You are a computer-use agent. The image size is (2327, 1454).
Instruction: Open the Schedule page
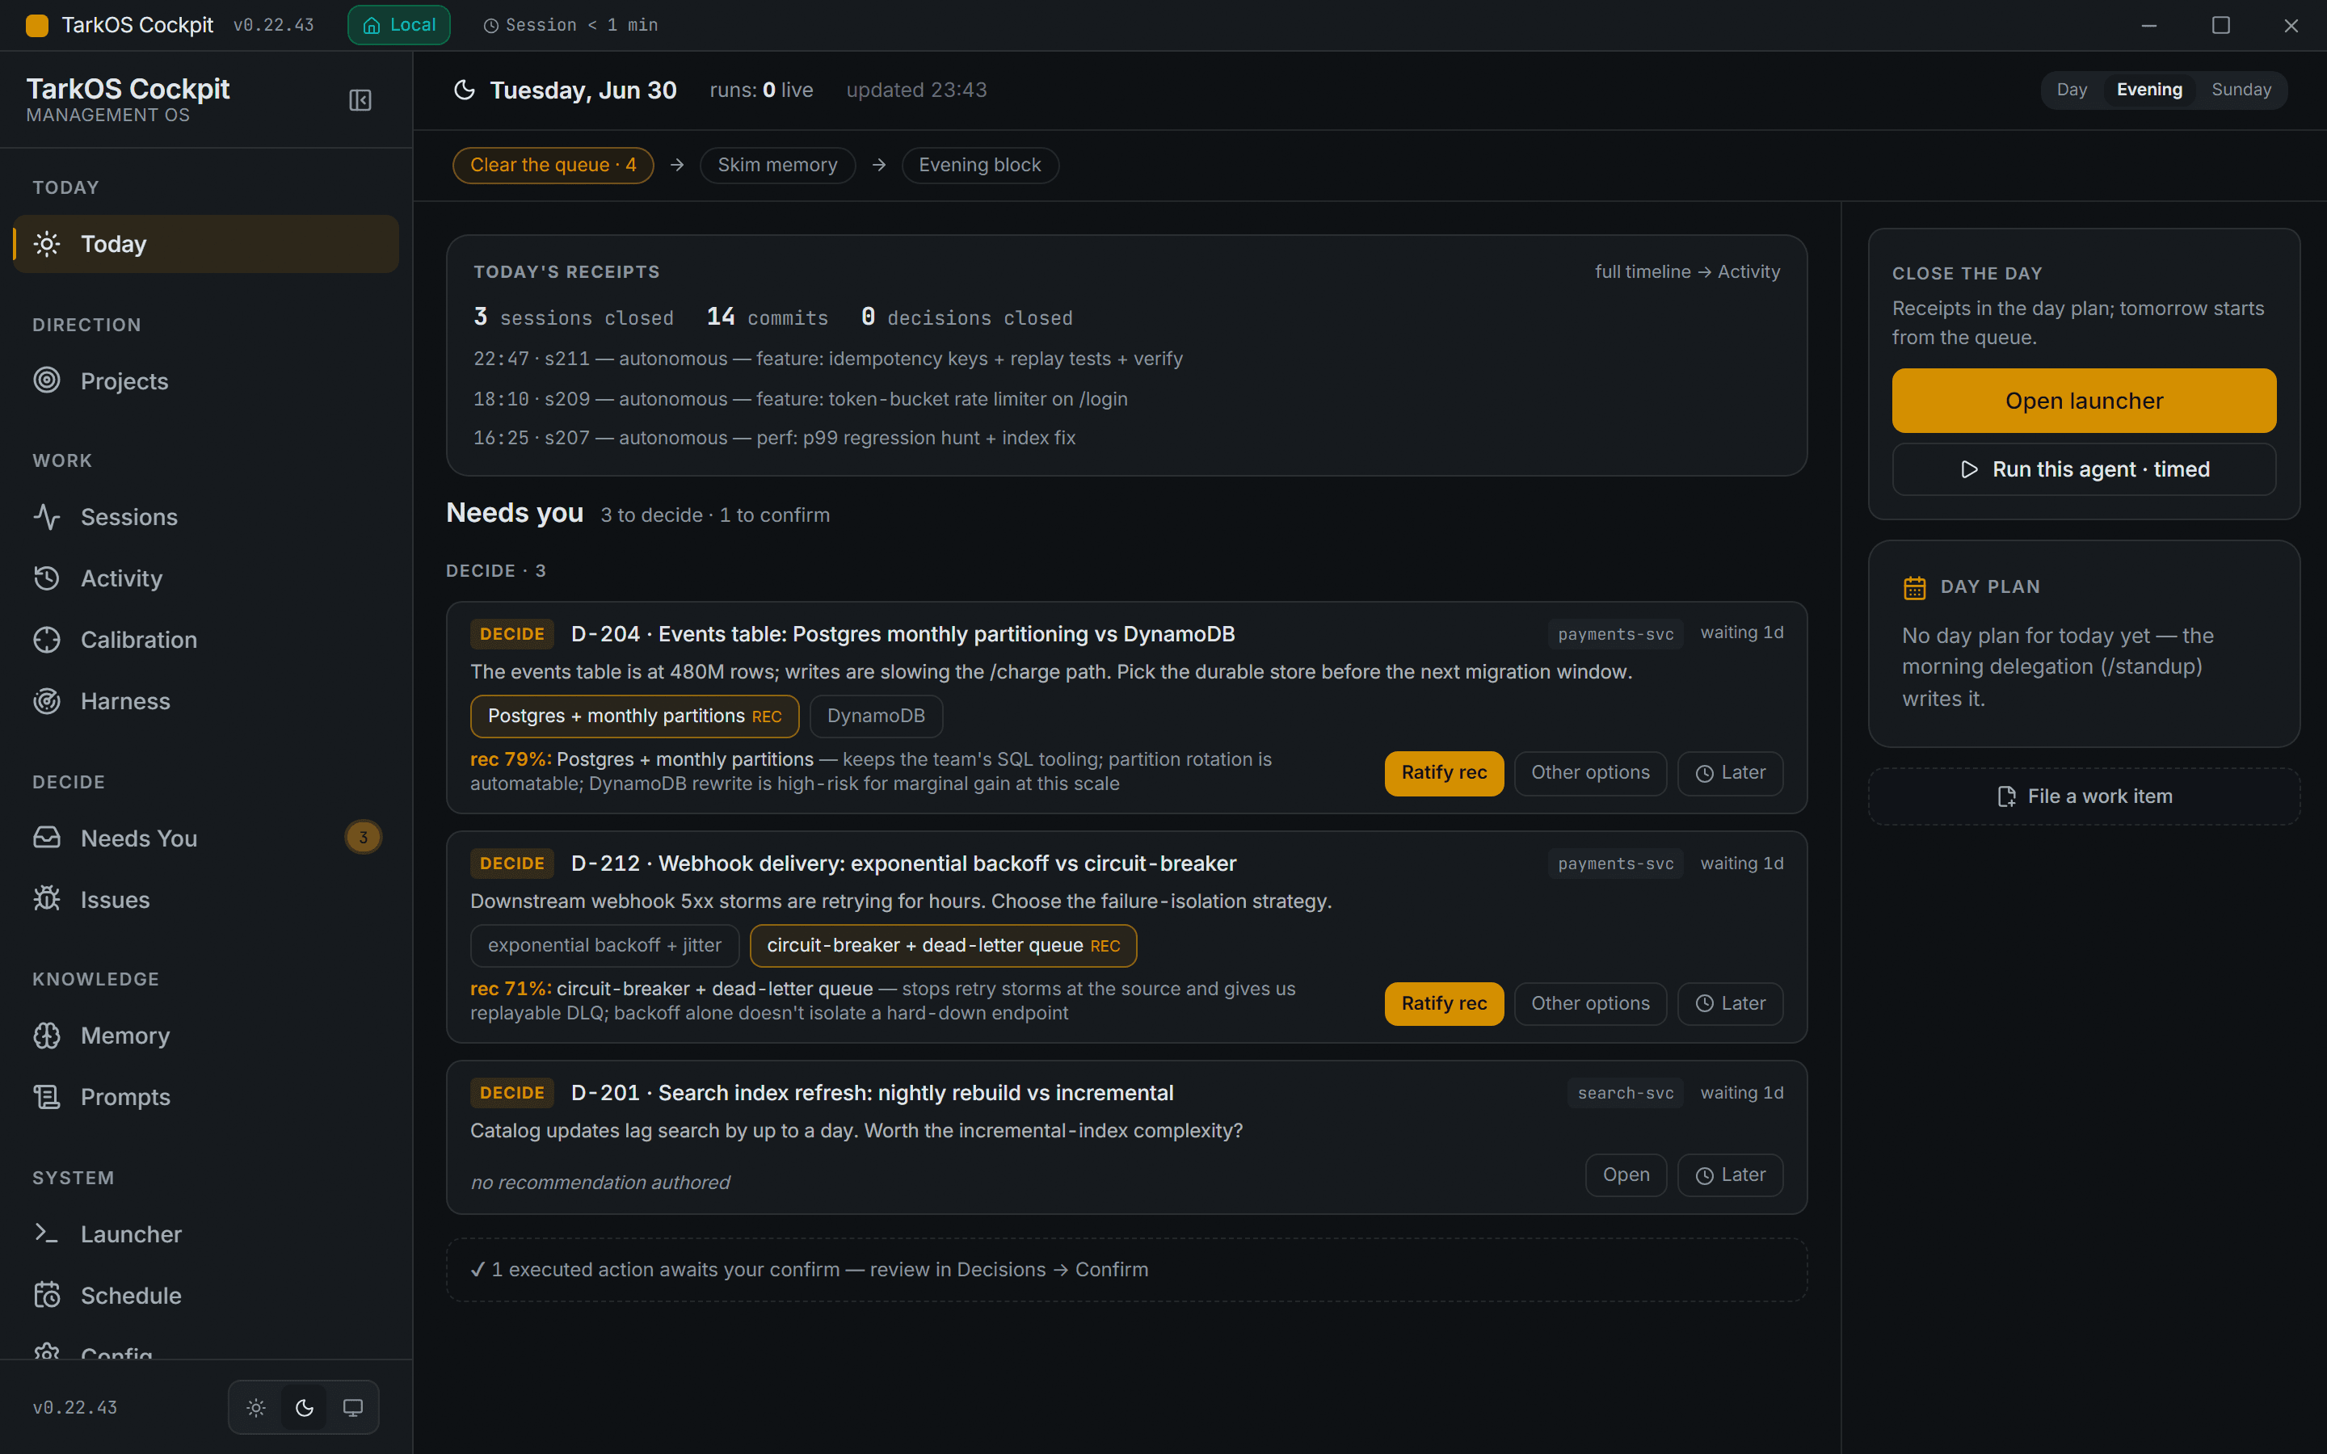(206, 1296)
